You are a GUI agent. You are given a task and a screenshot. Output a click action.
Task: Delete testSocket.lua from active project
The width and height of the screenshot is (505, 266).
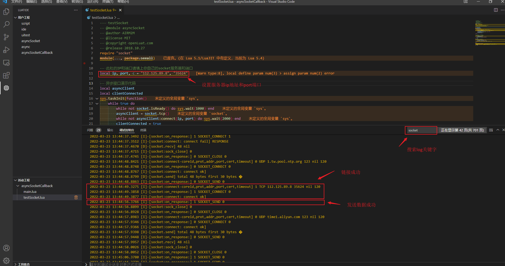76,197
